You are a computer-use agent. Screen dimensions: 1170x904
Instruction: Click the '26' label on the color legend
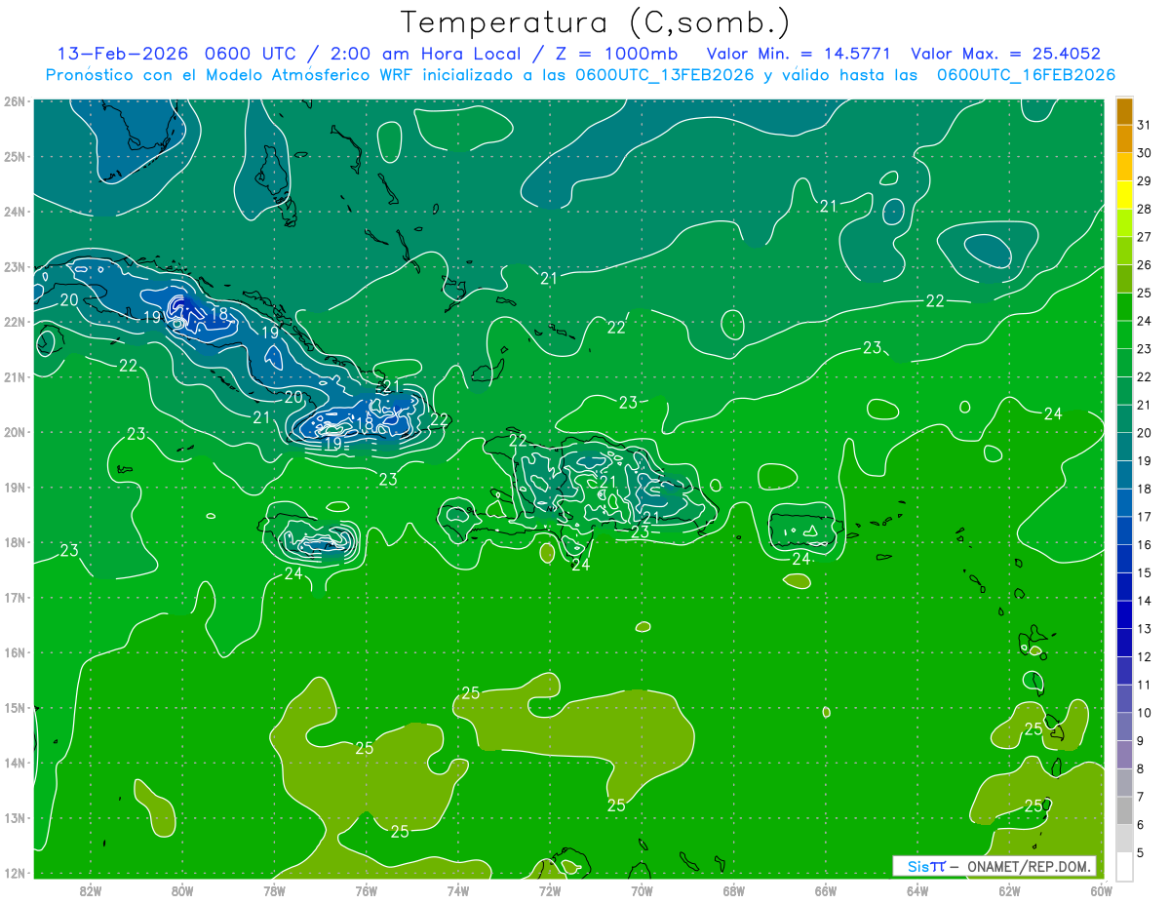(x=1144, y=265)
